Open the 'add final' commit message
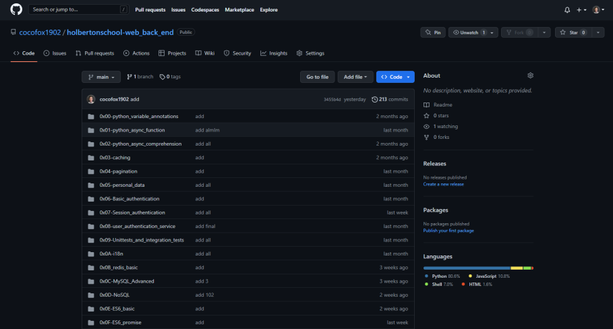This screenshot has height=329, width=613. coord(205,227)
